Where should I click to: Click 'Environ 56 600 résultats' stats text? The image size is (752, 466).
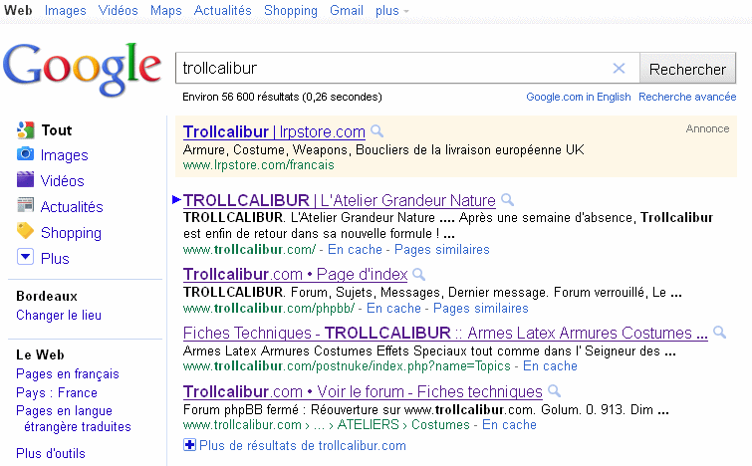coord(282,97)
